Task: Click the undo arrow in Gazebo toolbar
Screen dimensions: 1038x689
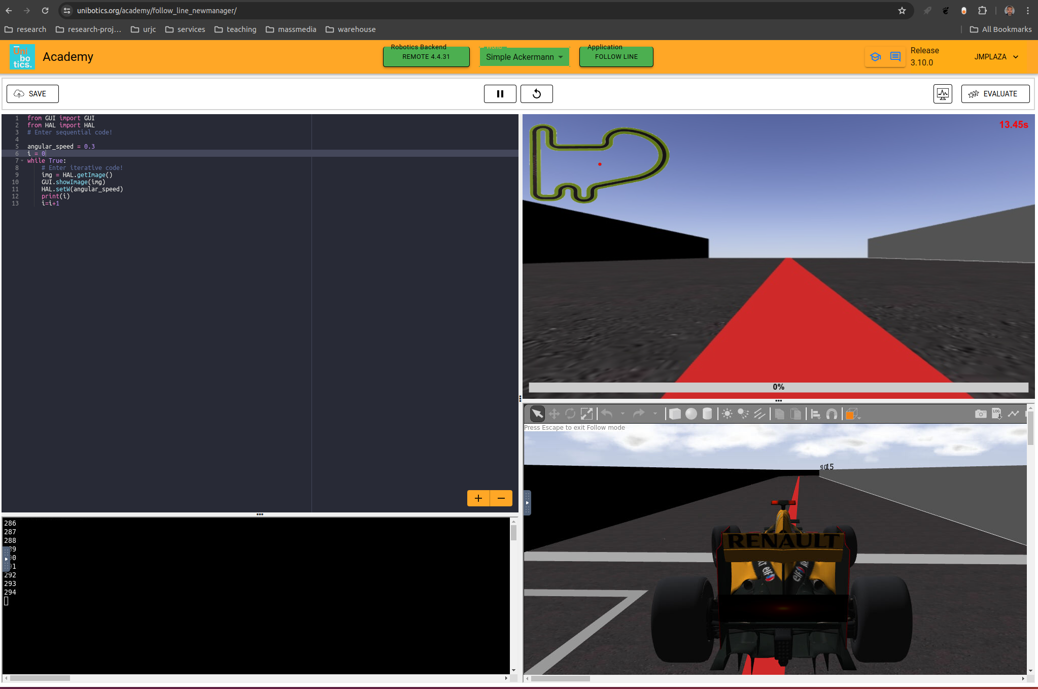Action: 607,414
